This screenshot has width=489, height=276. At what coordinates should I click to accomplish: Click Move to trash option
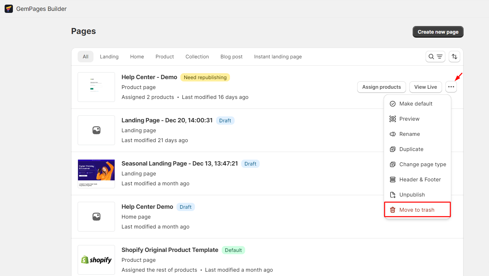click(x=417, y=210)
